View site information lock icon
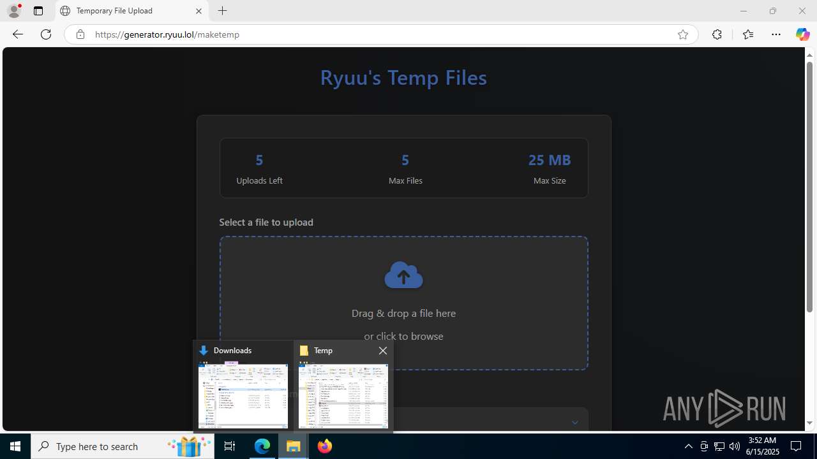Image resolution: width=817 pixels, height=459 pixels. tap(80, 34)
